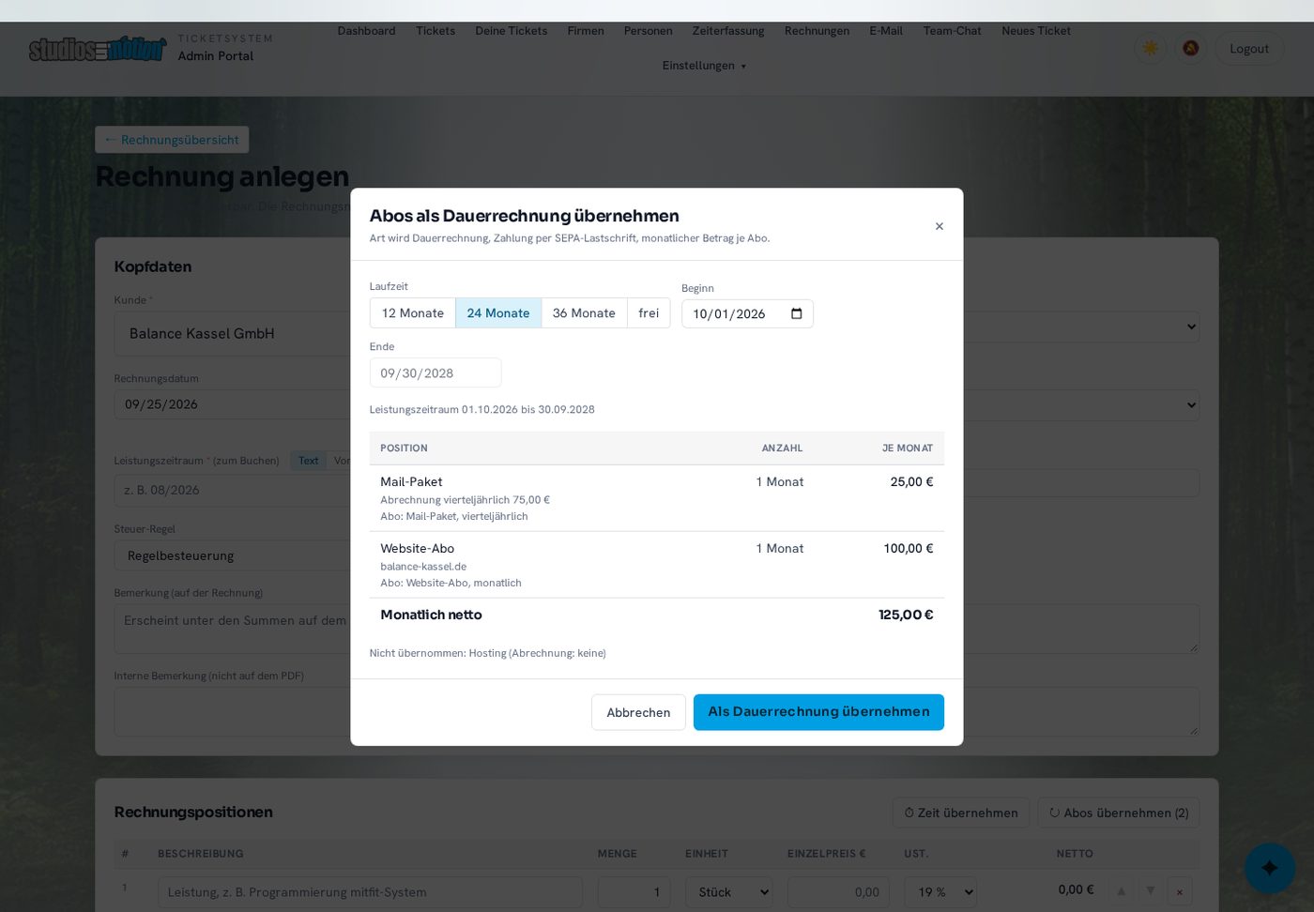Viewport: 1314px width, 912px height.
Task: Go to Dashboard in navigation
Action: 366,31
